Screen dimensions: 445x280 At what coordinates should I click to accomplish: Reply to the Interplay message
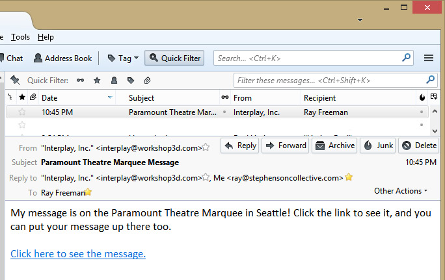coord(240,146)
